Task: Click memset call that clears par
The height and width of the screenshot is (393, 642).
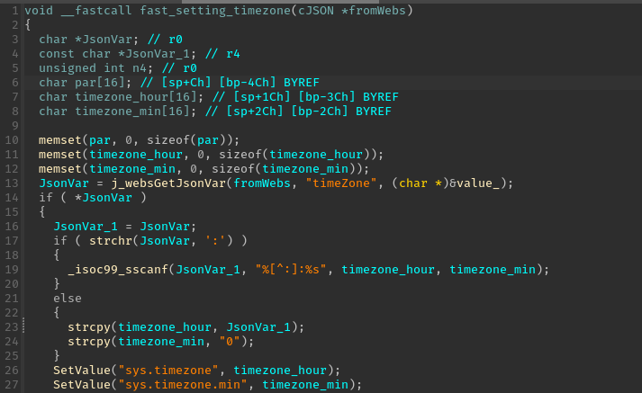Action: [60, 139]
